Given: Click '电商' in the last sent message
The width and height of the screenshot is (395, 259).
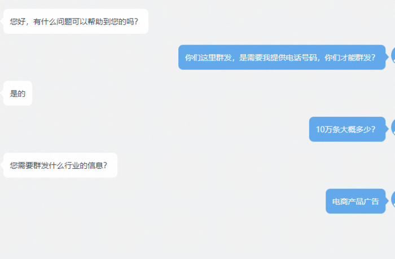Looking at the screenshot, I should pyautogui.click(x=340, y=201).
